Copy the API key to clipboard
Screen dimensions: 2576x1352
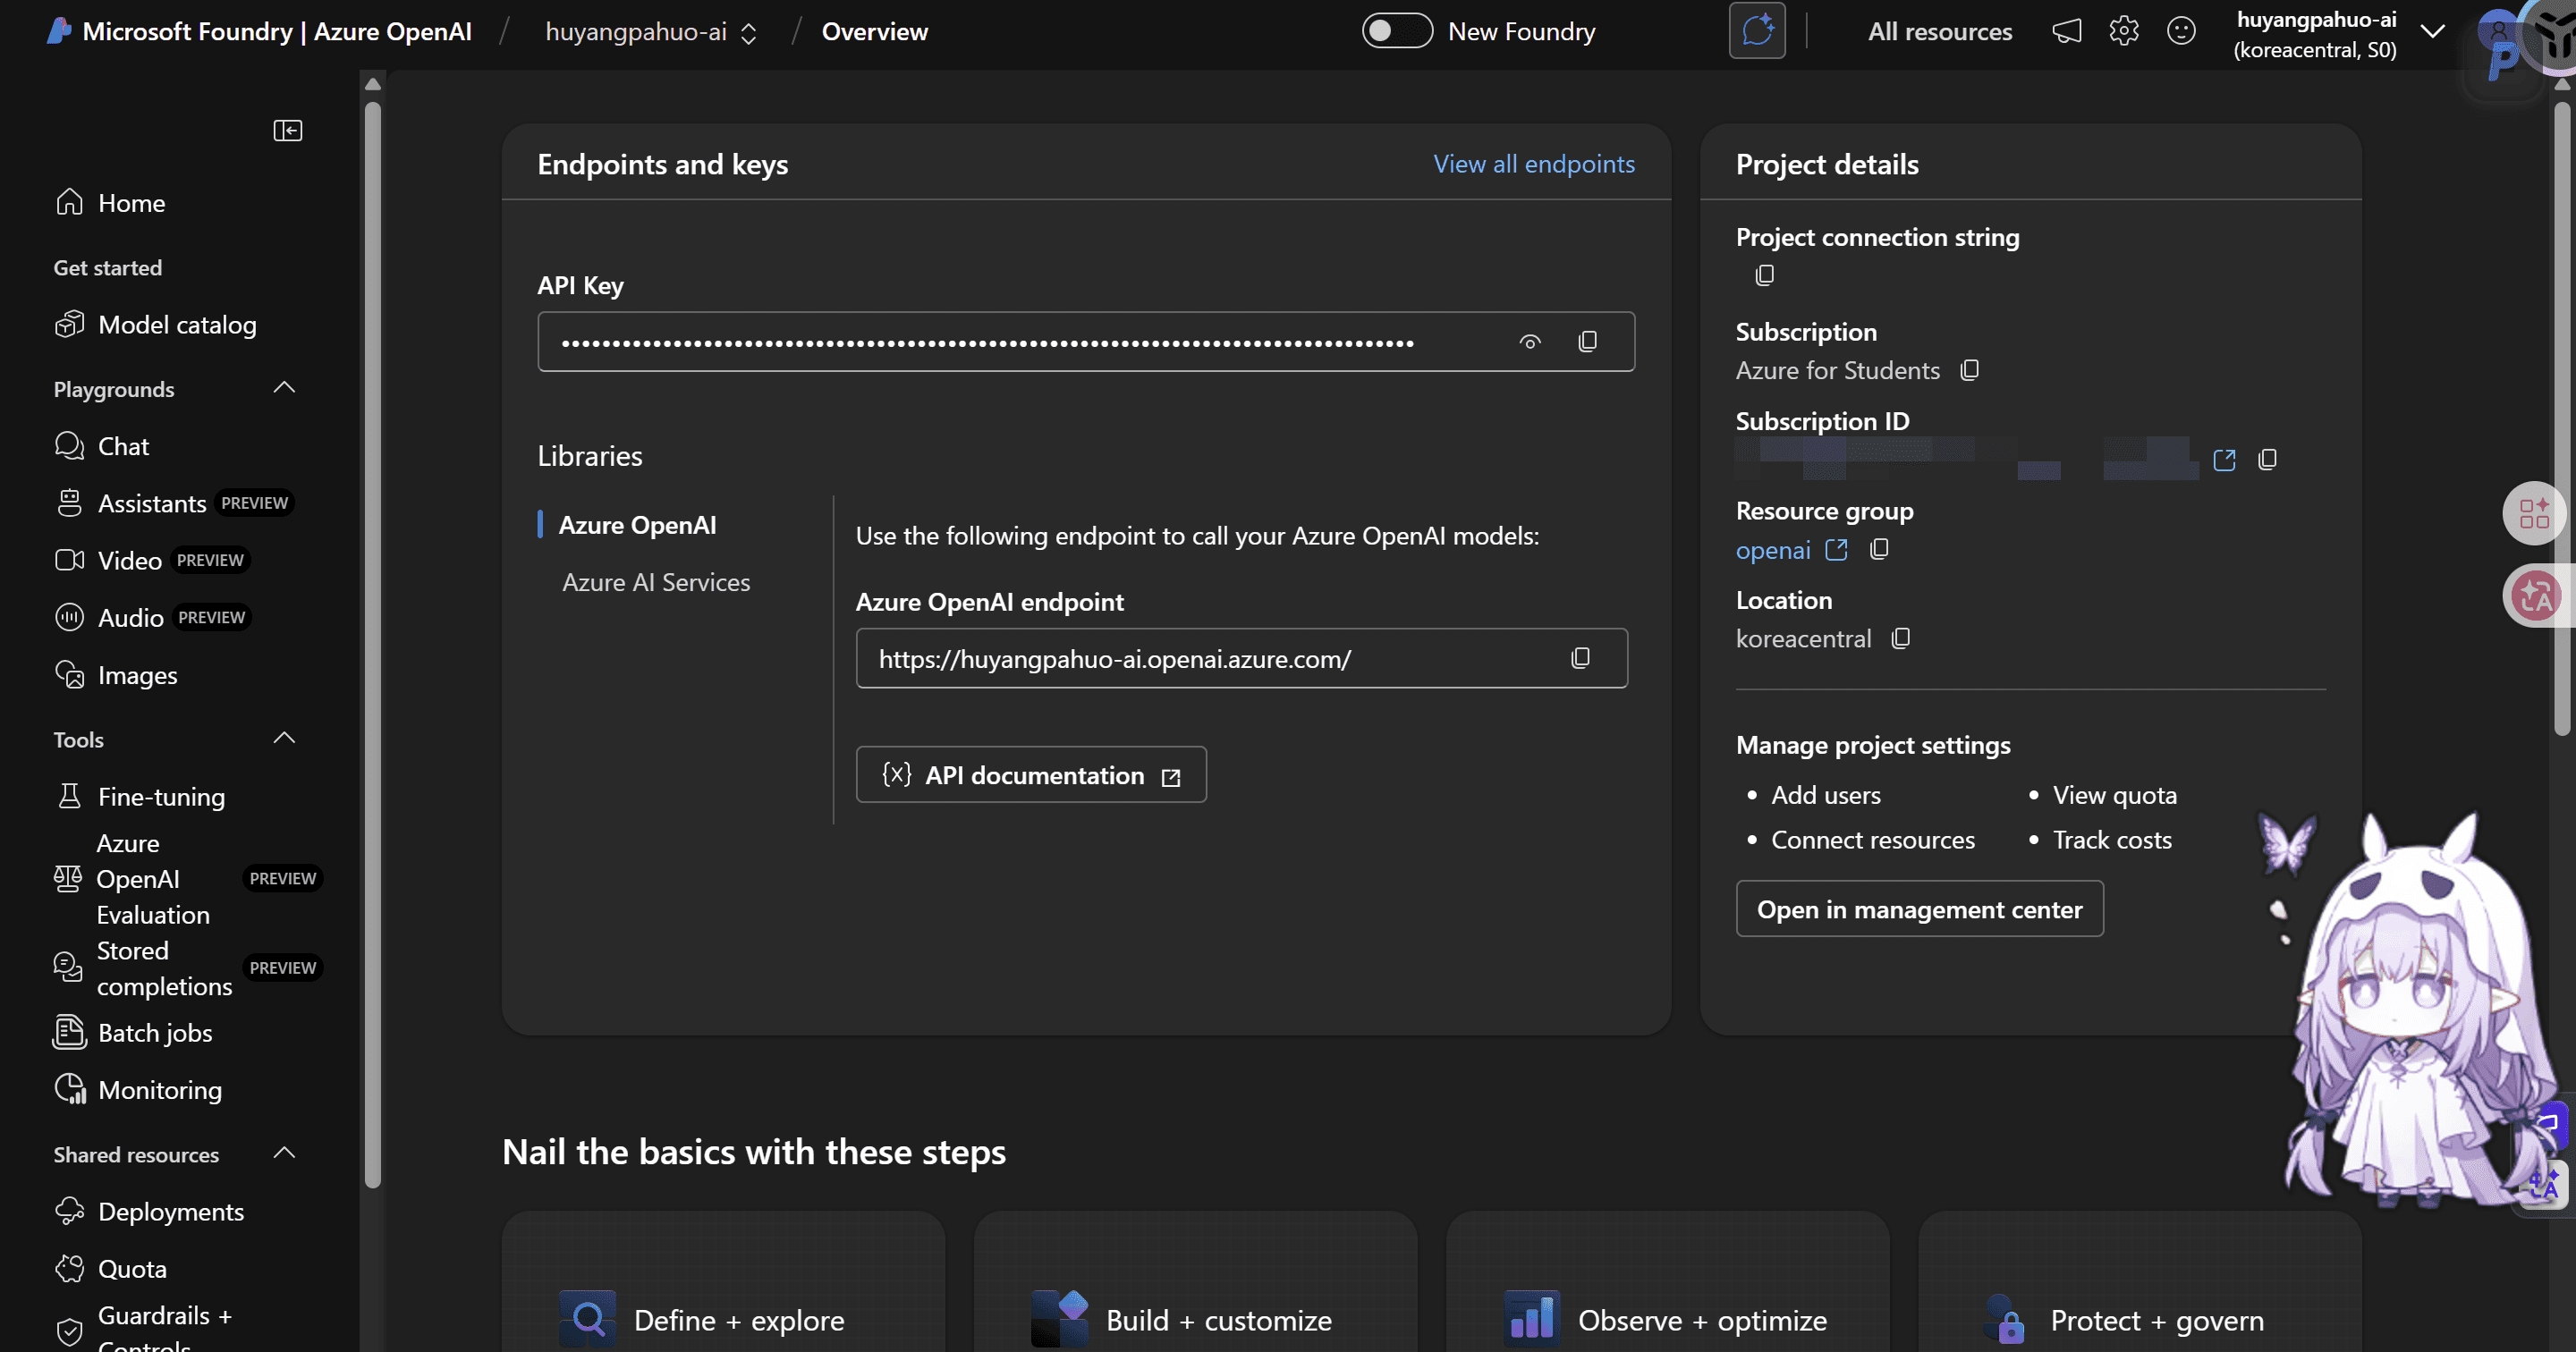(x=1587, y=342)
